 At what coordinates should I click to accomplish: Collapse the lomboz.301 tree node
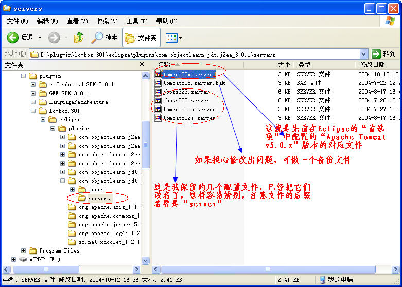pos(33,111)
